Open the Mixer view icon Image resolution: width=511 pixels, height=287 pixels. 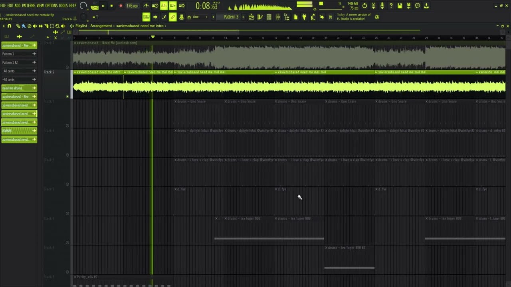coord(277,17)
